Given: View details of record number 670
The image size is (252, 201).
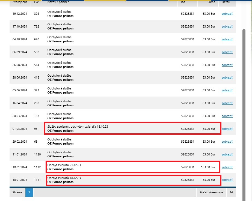Looking at the screenshot, I should tap(227, 40).
